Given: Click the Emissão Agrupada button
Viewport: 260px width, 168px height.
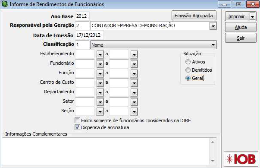Looking at the screenshot, I should point(194,16).
